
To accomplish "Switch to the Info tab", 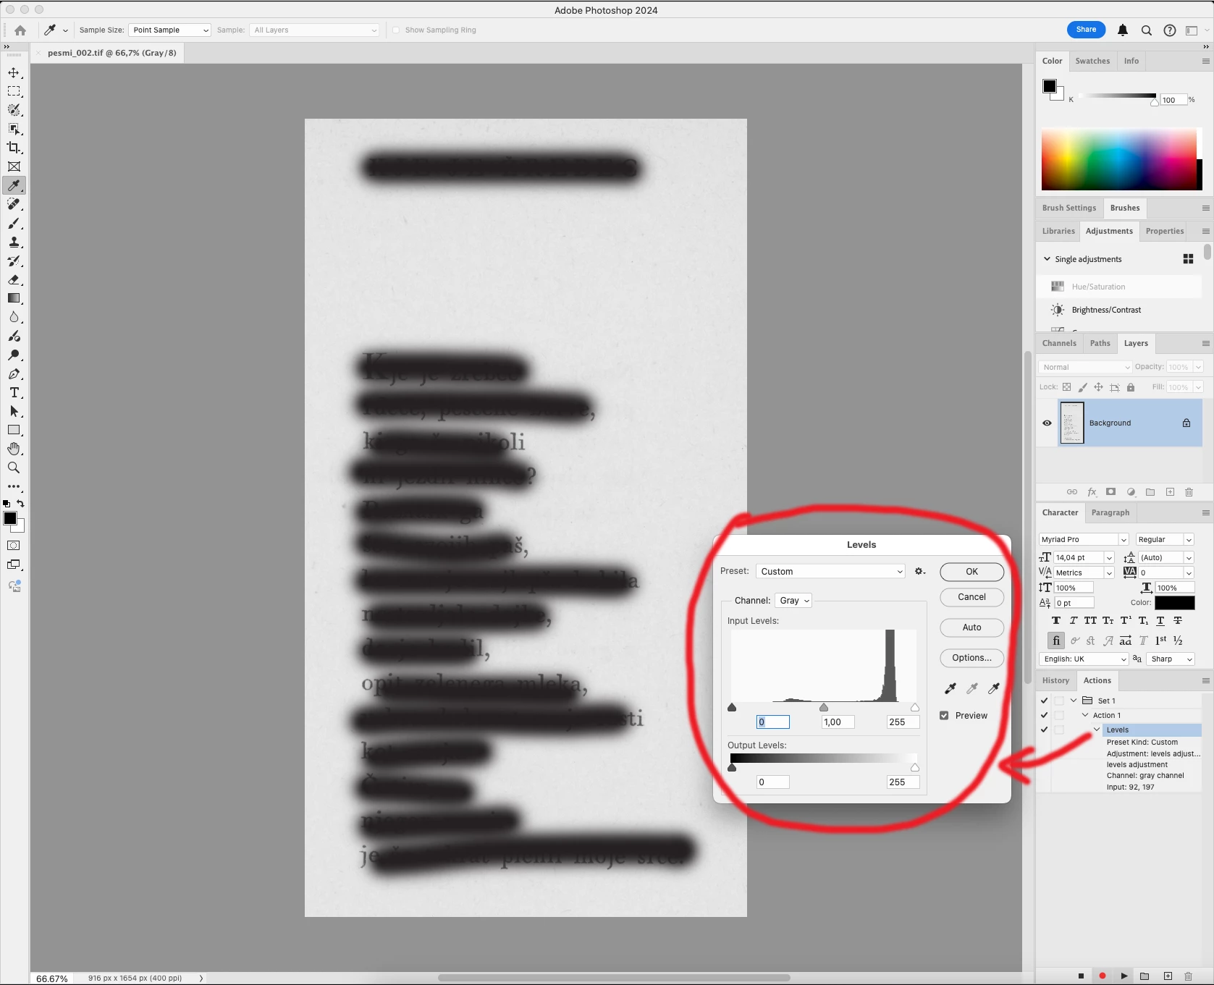I will (x=1131, y=62).
